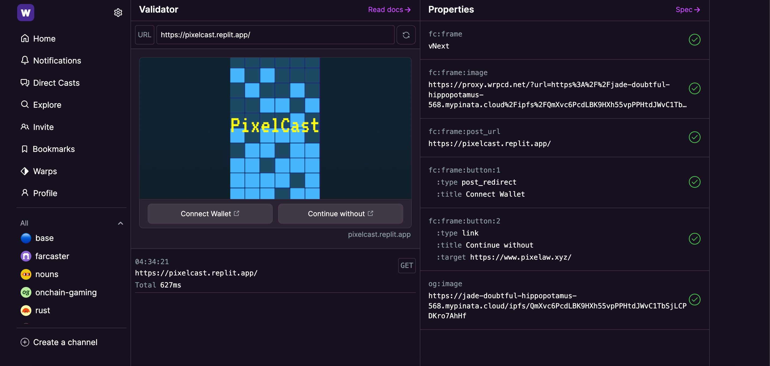Click the fc:frame green checkmark
This screenshot has width=770, height=366.
(x=694, y=40)
